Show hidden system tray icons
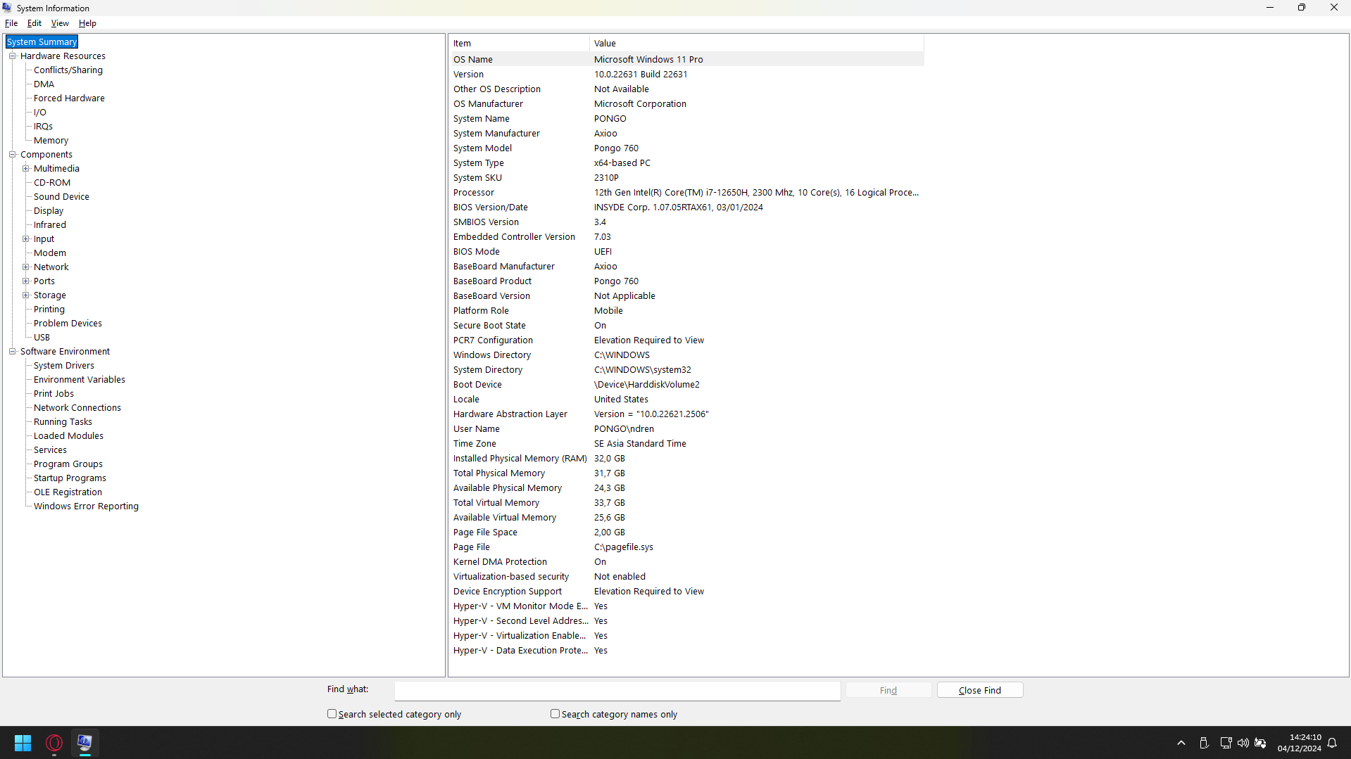This screenshot has width=1351, height=759. pyautogui.click(x=1181, y=743)
